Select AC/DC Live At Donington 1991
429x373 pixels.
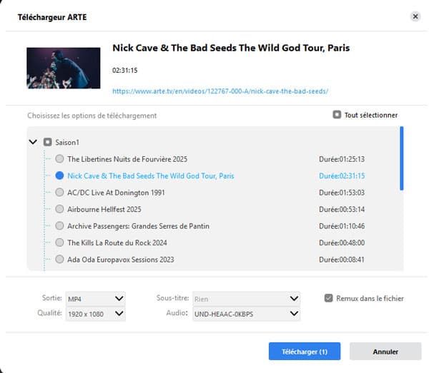pyautogui.click(x=59, y=193)
